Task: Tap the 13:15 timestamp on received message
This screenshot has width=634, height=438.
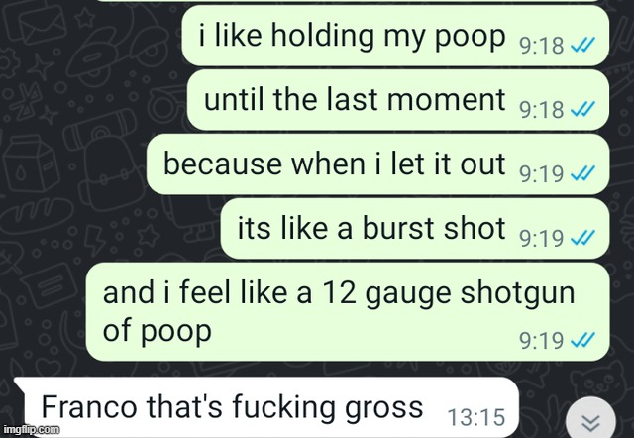Action: [x=476, y=417]
